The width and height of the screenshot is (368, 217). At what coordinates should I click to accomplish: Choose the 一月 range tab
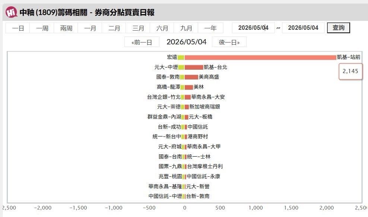[x=90, y=28]
